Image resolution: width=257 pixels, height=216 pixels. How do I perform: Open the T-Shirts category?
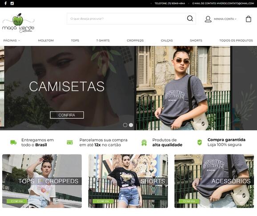[103, 41]
